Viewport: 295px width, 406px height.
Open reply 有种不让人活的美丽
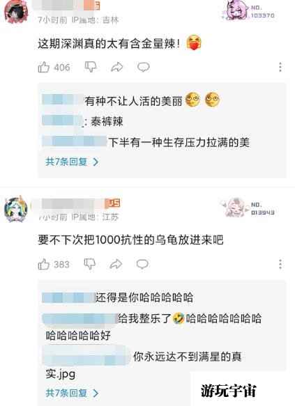[x=133, y=101]
